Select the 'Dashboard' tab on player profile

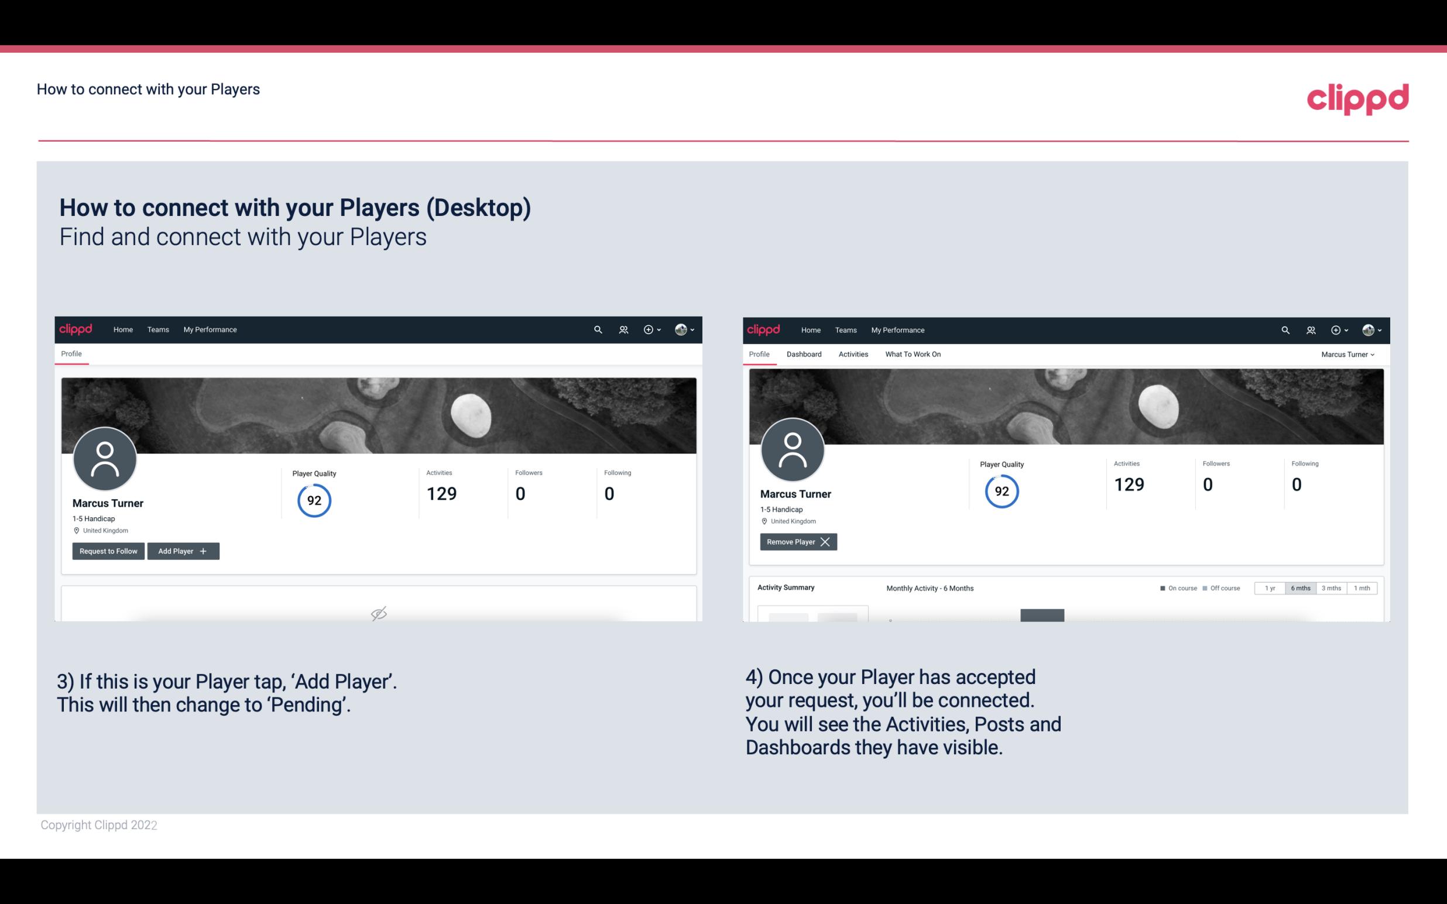tap(804, 353)
